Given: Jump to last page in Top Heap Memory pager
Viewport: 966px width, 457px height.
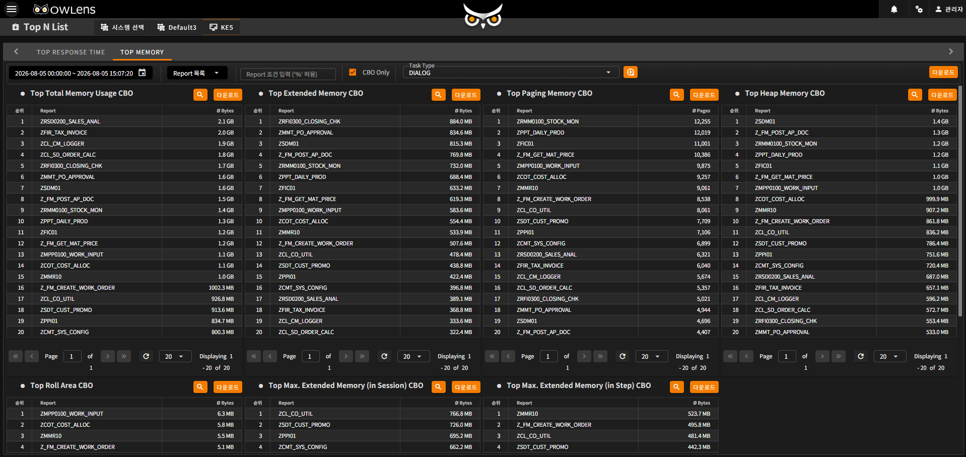Looking at the screenshot, I should click(x=839, y=356).
